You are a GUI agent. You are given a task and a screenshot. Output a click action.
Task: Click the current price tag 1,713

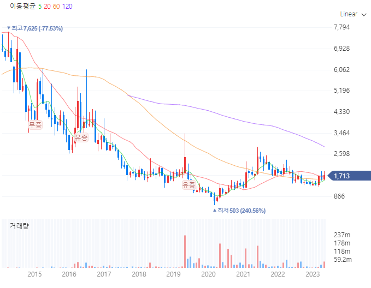point(350,176)
